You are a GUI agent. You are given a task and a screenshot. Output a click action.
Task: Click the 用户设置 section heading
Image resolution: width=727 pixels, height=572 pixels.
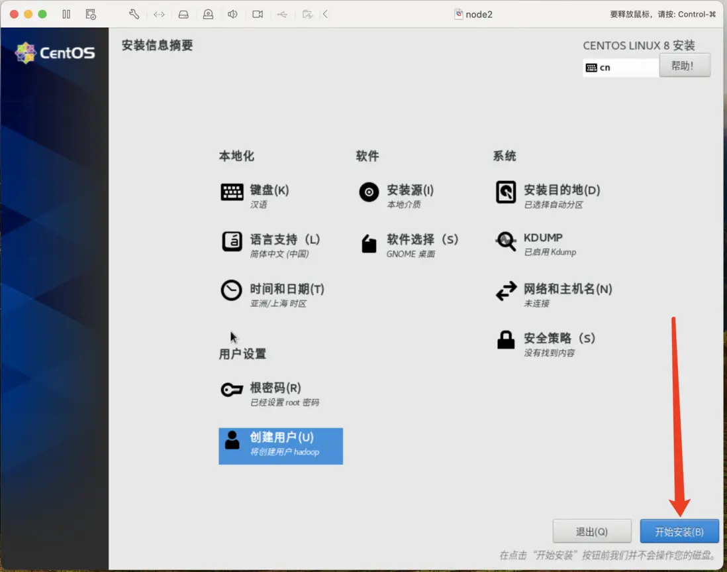pyautogui.click(x=242, y=354)
